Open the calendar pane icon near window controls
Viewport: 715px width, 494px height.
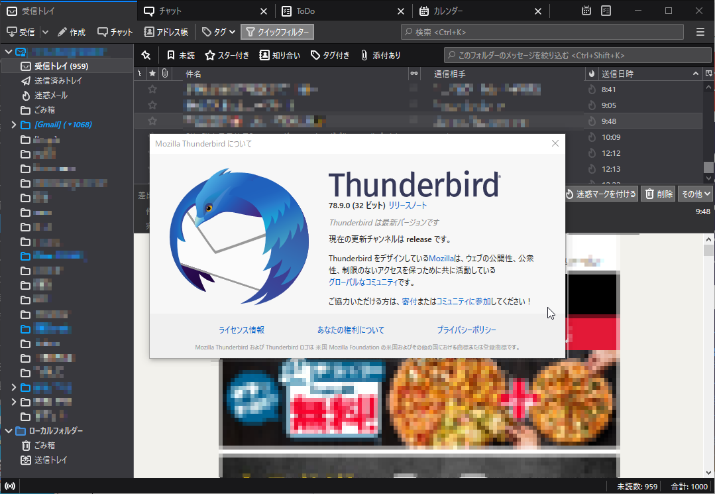coord(585,11)
